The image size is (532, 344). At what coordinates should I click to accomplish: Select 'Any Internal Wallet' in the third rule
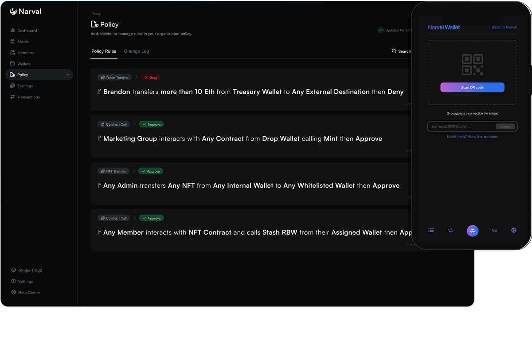pyautogui.click(x=243, y=186)
